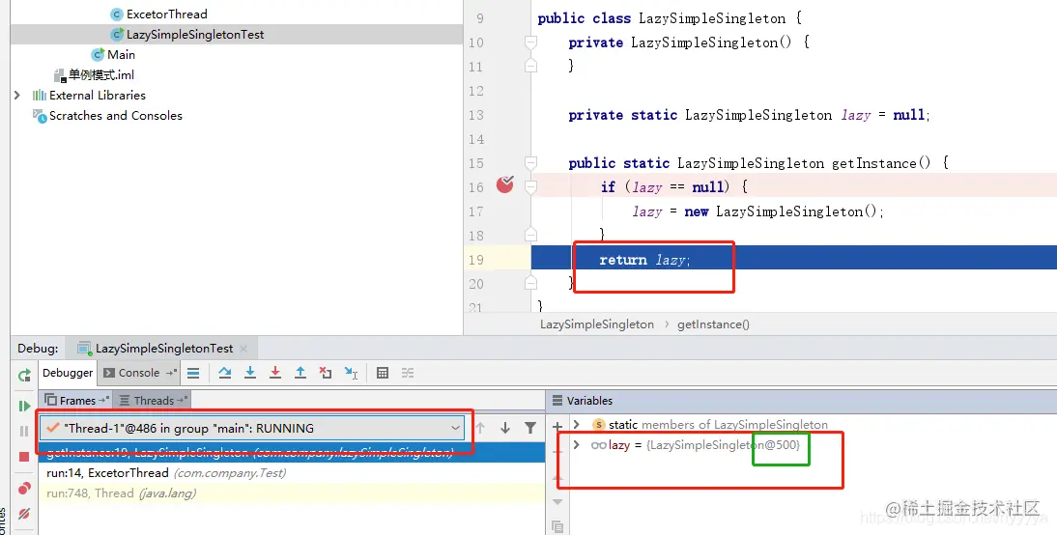Viewport: 1057px width, 535px height.
Task: Click the lazy field declaration on line 13
Action: click(x=749, y=115)
